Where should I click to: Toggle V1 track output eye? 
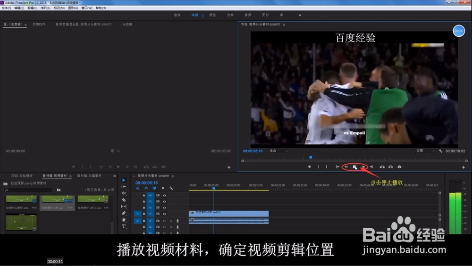coord(164,214)
